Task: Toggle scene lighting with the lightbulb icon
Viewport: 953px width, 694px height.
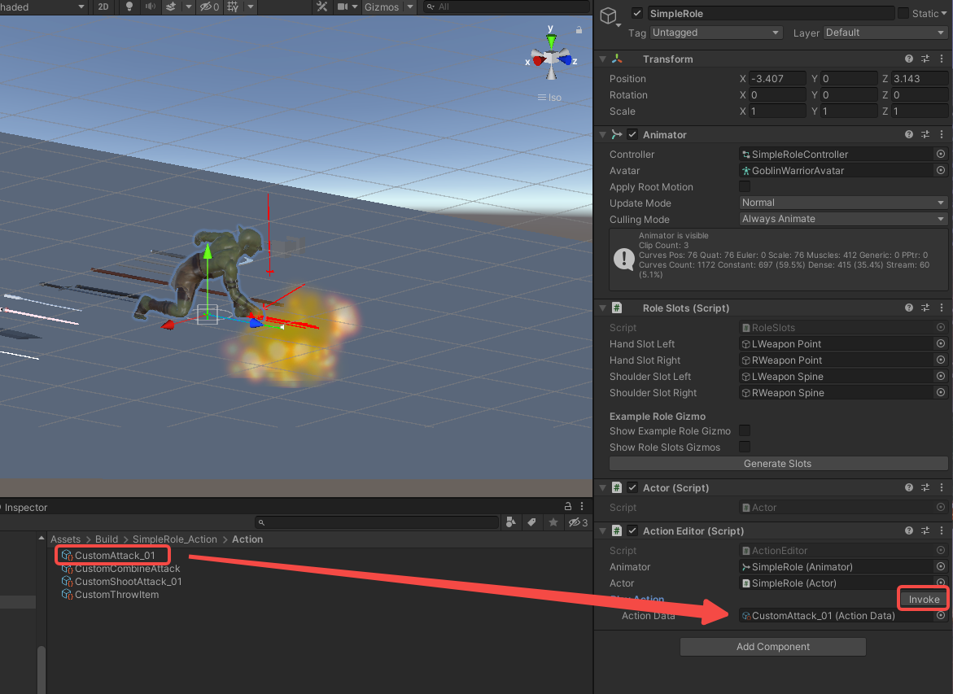Action: [x=129, y=7]
